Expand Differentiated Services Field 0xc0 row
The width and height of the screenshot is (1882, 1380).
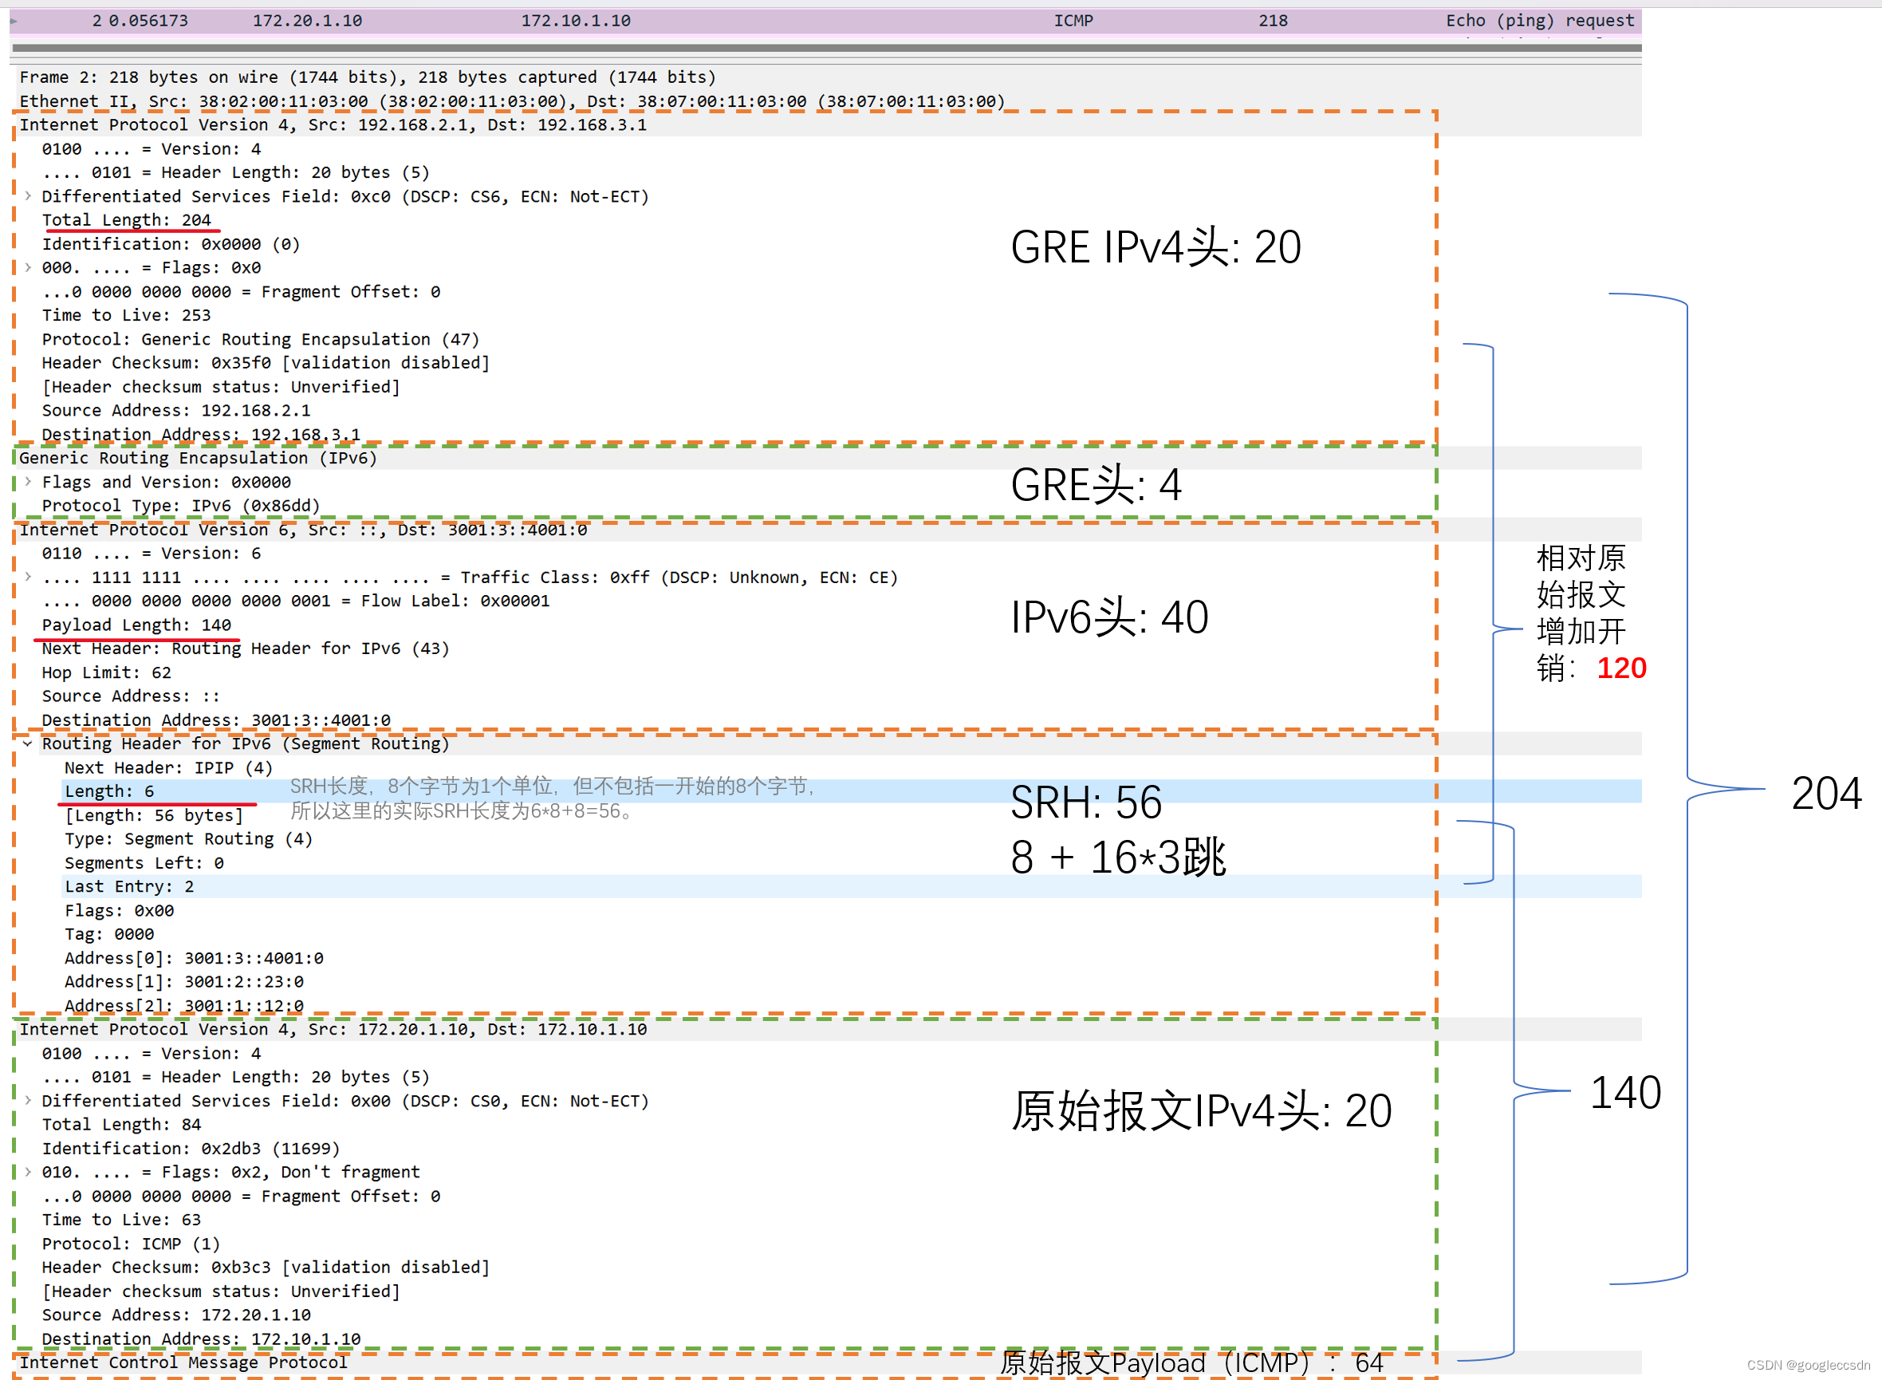click(29, 196)
